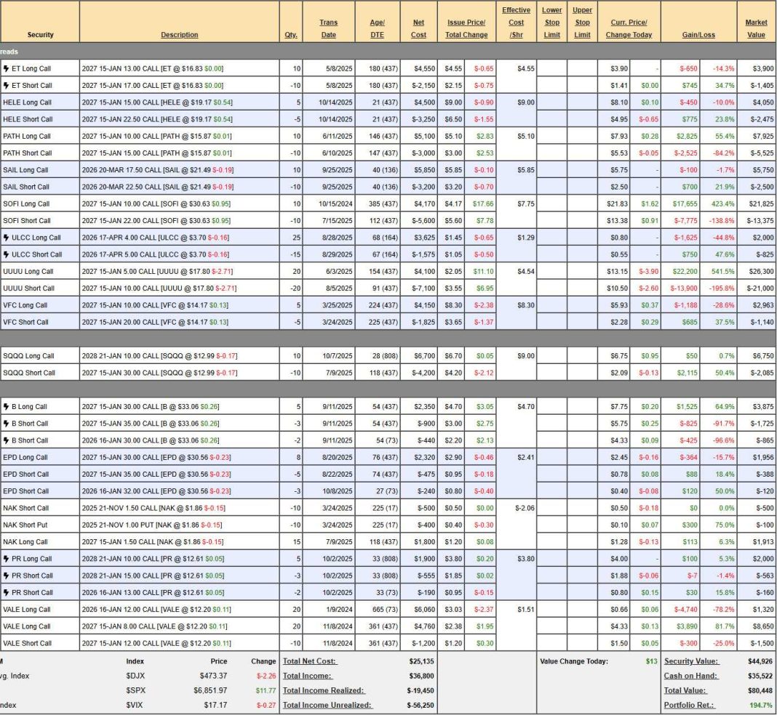Click the Age/DTE column header
Screen dimensions: 777x715
(x=377, y=28)
